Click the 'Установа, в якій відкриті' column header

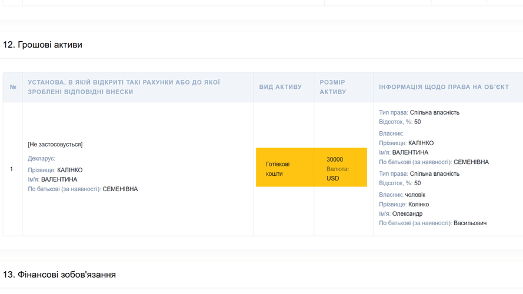[124, 87]
